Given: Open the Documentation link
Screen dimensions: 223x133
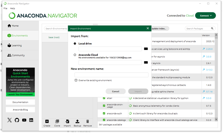Looking at the screenshot, I should (20, 102).
